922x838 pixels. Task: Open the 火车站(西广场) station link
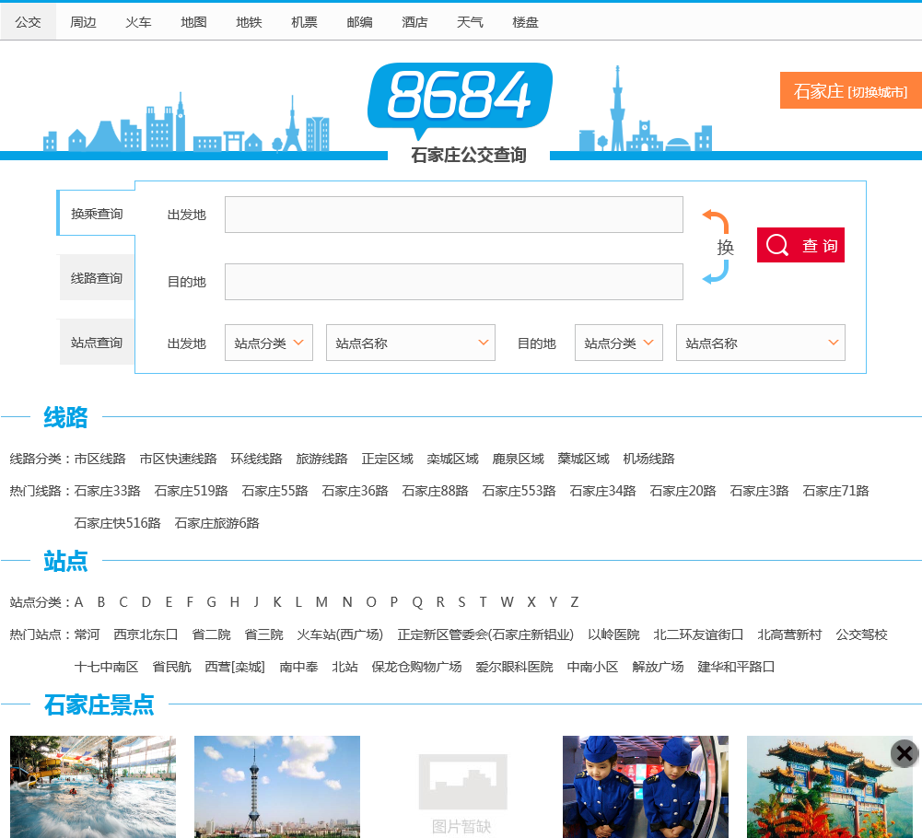[340, 634]
